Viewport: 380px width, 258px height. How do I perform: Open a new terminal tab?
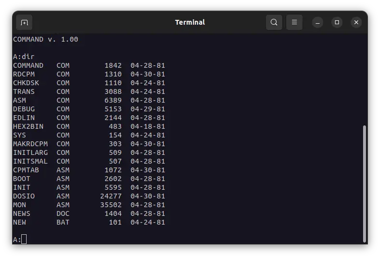[x=24, y=22]
